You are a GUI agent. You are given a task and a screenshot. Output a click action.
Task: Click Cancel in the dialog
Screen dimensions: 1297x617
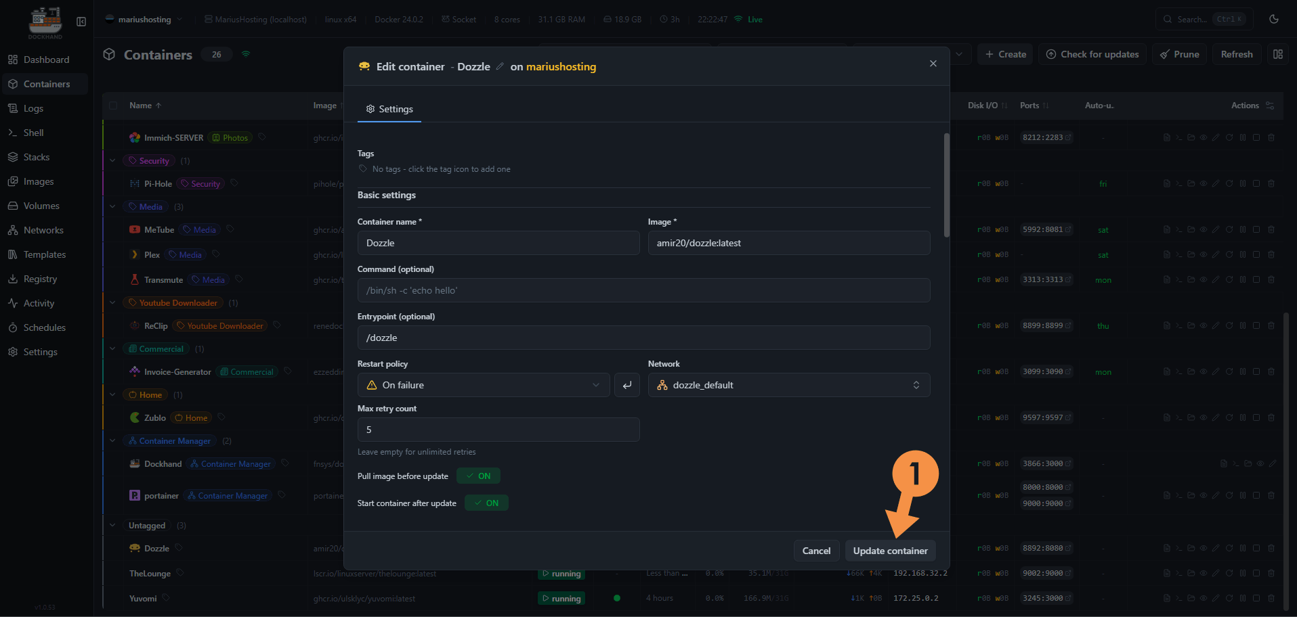tap(816, 551)
